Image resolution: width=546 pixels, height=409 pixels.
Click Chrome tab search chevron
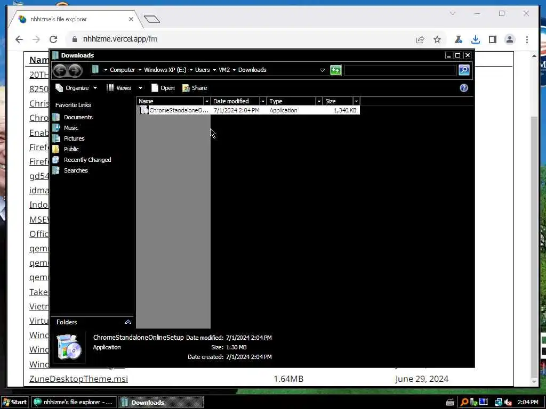coord(452,13)
